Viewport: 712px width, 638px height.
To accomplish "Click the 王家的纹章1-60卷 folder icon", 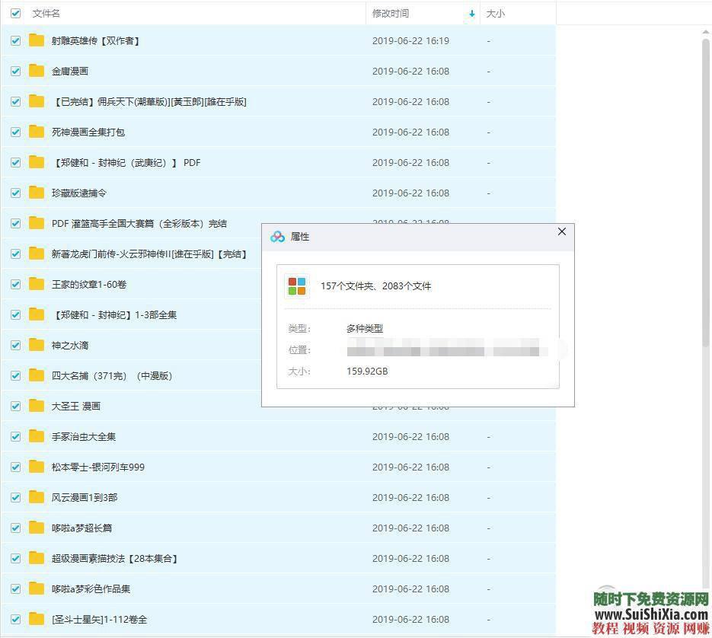I will (x=36, y=284).
